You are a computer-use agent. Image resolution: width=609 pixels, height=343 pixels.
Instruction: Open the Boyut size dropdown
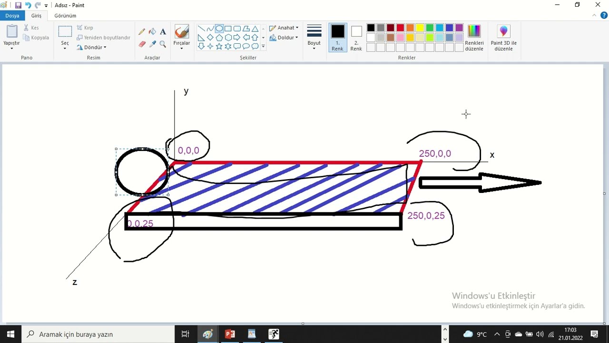(314, 37)
